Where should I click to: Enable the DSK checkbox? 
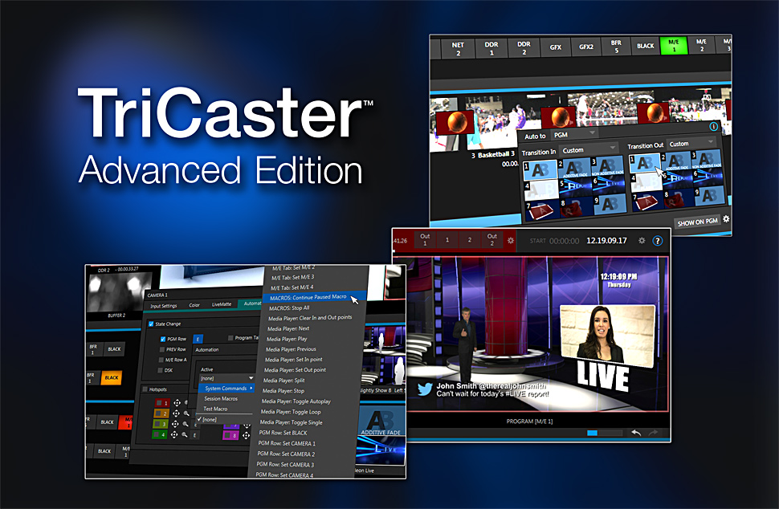coord(161,370)
